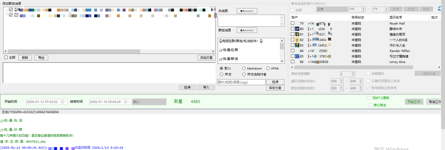The width and height of the screenshot is (445, 150).
Task: Click the Noah Hall display name
Action: tap(398, 23)
